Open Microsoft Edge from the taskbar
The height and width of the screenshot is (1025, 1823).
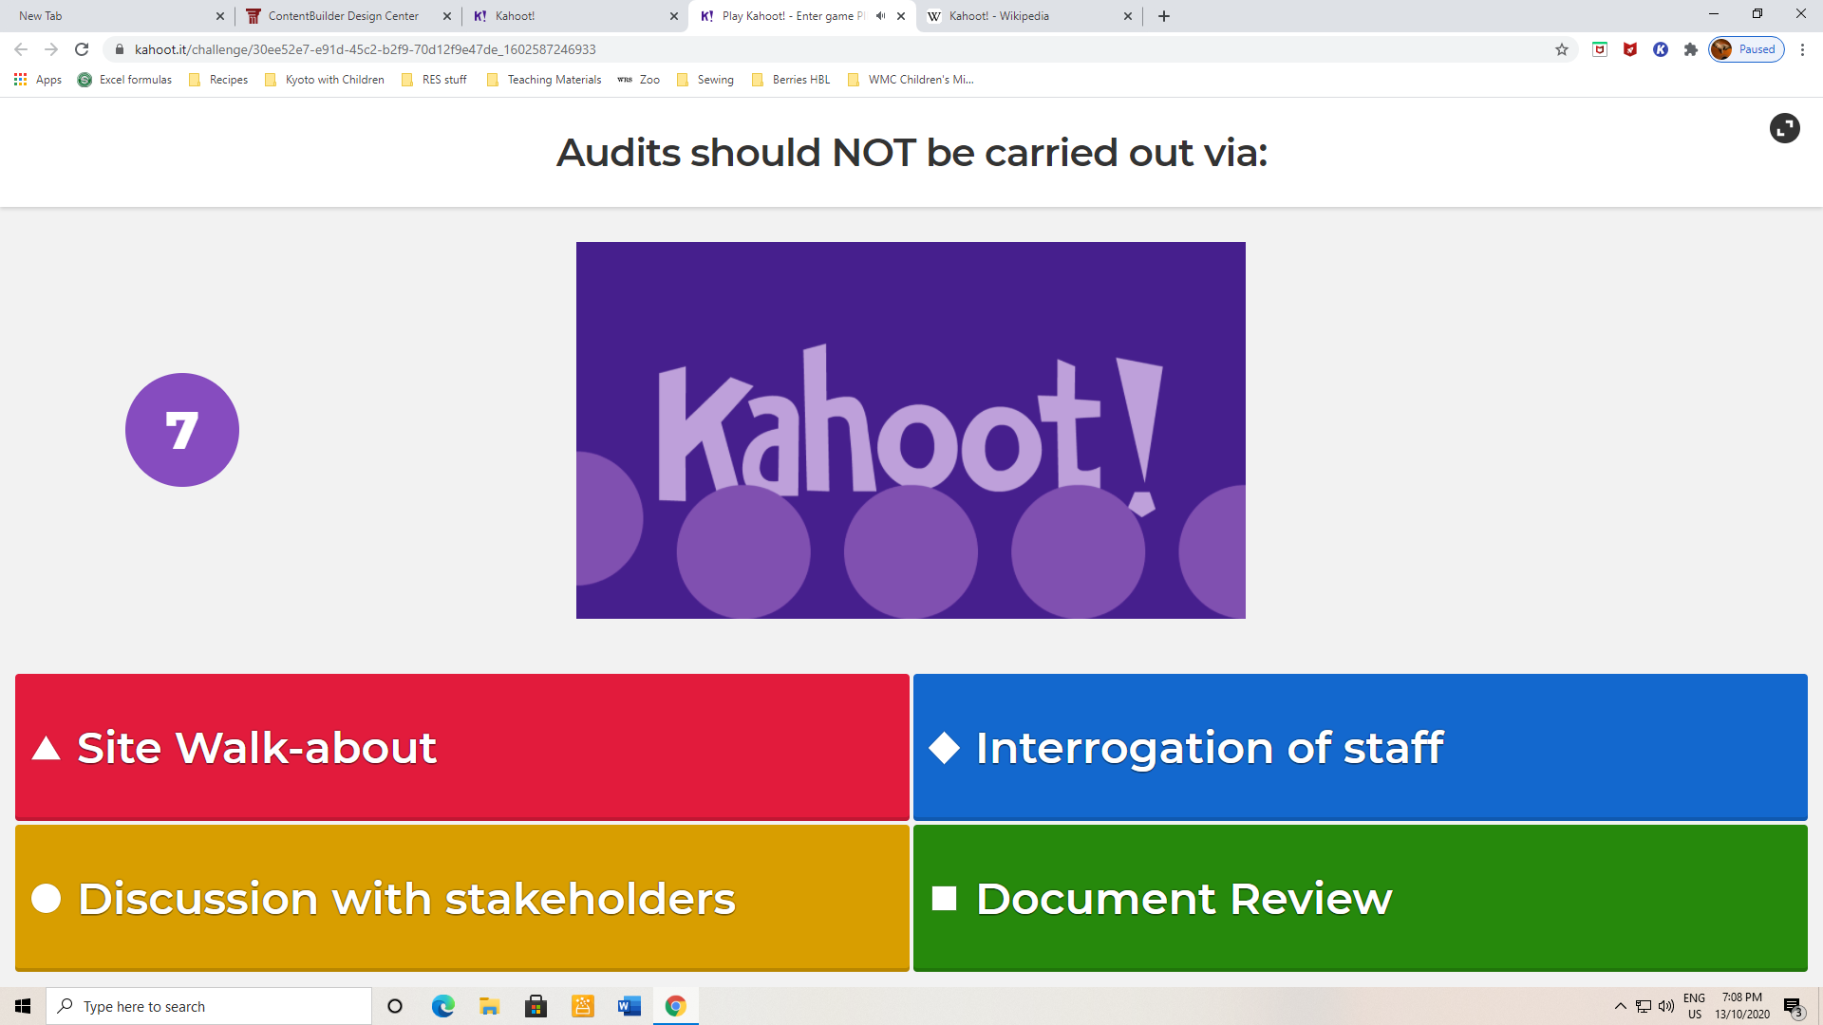(442, 1006)
